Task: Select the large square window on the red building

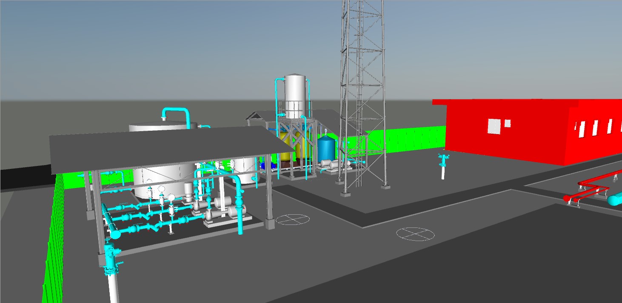Action: coord(494,126)
